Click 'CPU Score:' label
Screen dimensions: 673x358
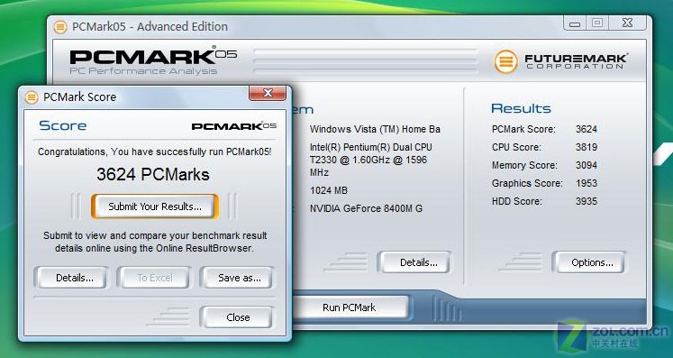(x=516, y=147)
